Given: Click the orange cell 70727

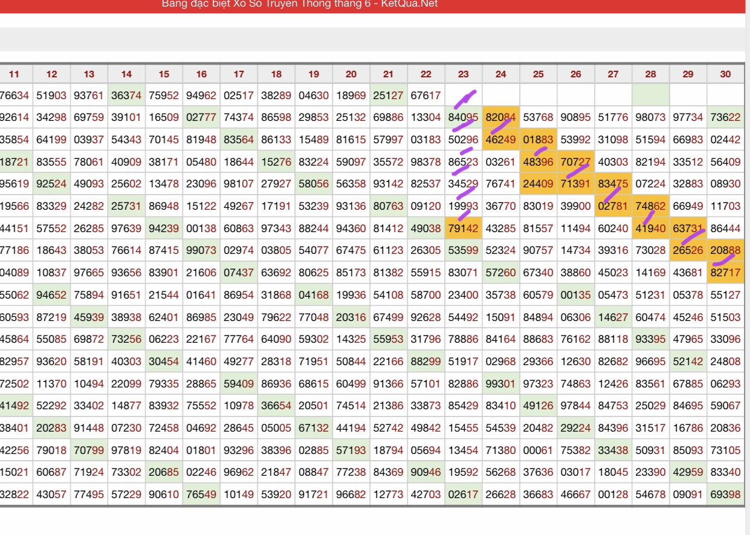Looking at the screenshot, I should tap(575, 162).
